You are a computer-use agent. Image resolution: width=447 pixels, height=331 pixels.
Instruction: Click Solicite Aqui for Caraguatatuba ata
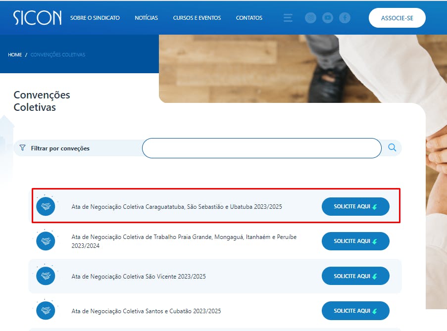[355, 206]
